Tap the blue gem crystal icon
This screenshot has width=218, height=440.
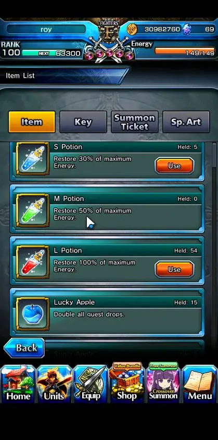187,29
